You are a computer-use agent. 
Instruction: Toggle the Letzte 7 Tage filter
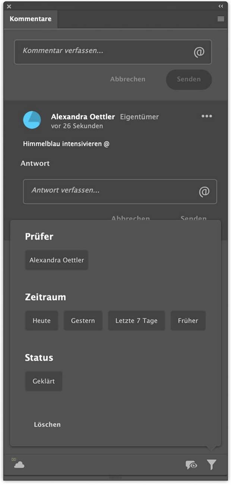point(136,321)
